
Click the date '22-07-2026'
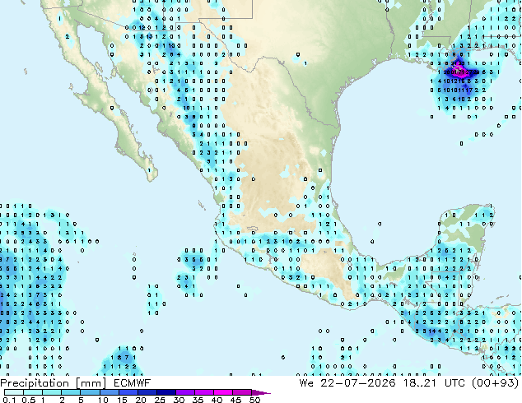point(358,383)
